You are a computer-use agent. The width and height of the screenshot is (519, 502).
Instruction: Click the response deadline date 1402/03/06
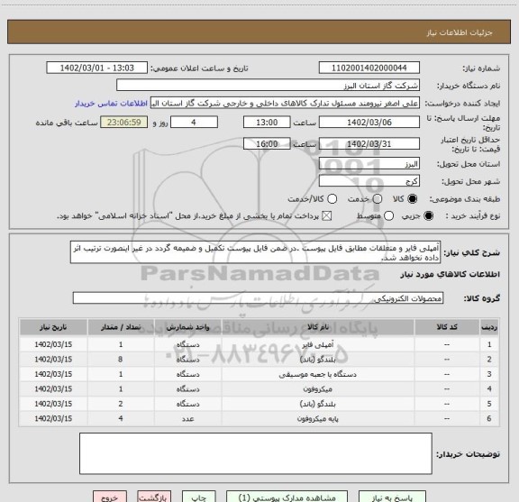369,123
